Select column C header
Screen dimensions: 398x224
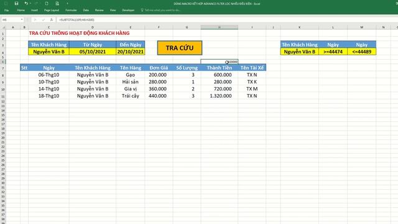pyautogui.click(x=49, y=27)
